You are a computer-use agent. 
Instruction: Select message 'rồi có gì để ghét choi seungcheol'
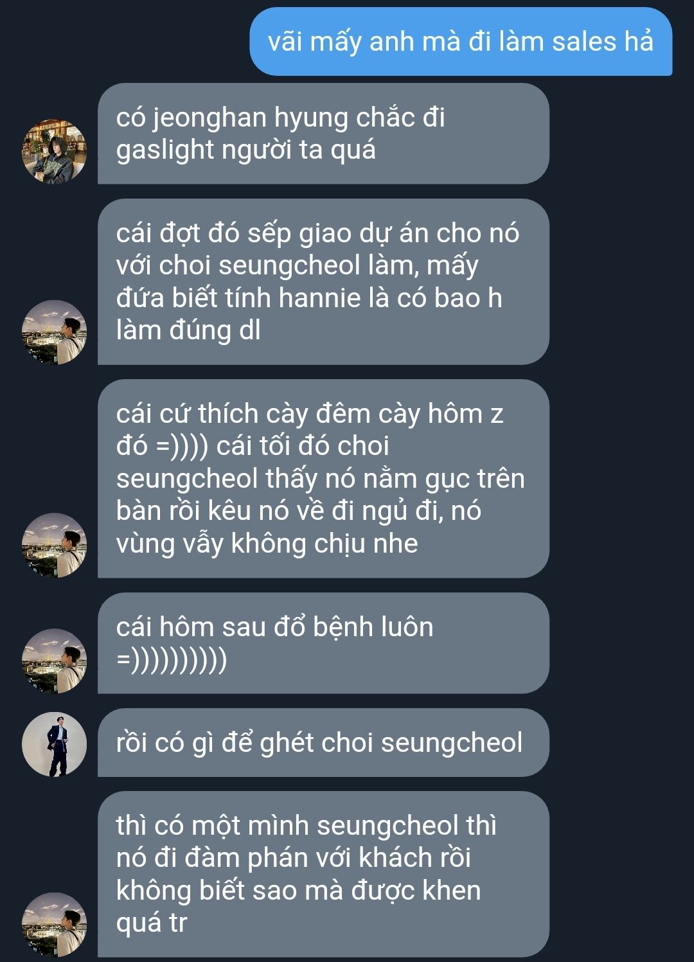[323, 743]
